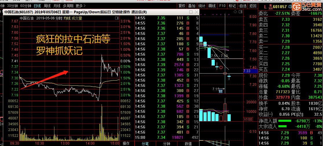
Task: Click the R300 index marker icon
Action: coord(271,7)
